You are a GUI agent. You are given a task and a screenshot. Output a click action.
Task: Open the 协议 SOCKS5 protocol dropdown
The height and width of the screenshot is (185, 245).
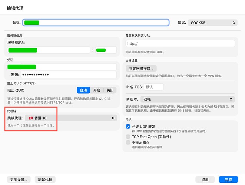(212, 23)
